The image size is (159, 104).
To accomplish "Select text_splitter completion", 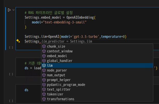I will [x=97, y=89].
